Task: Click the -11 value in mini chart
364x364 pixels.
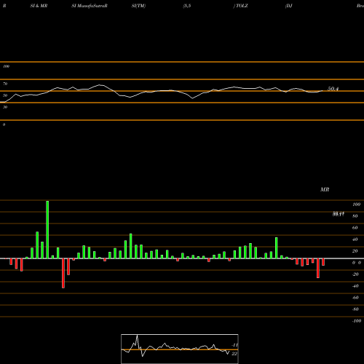Action: coord(234,345)
